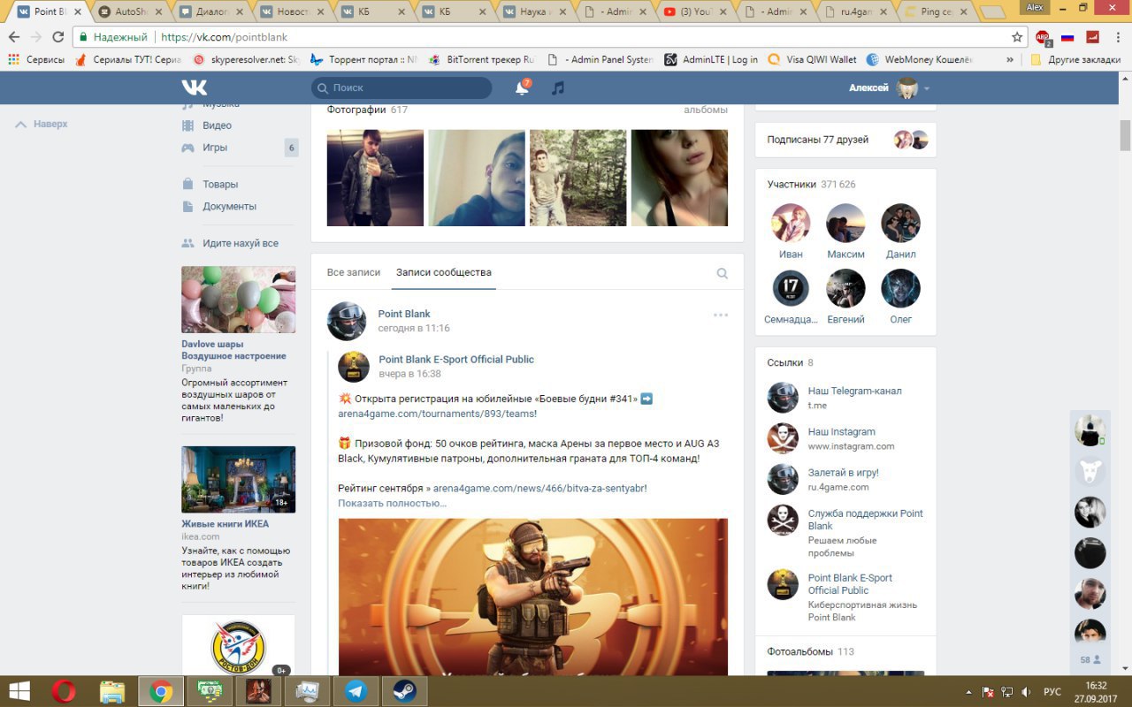The height and width of the screenshot is (707, 1132).
Task: Switch to the Записи сообщества tab
Action: tap(444, 272)
